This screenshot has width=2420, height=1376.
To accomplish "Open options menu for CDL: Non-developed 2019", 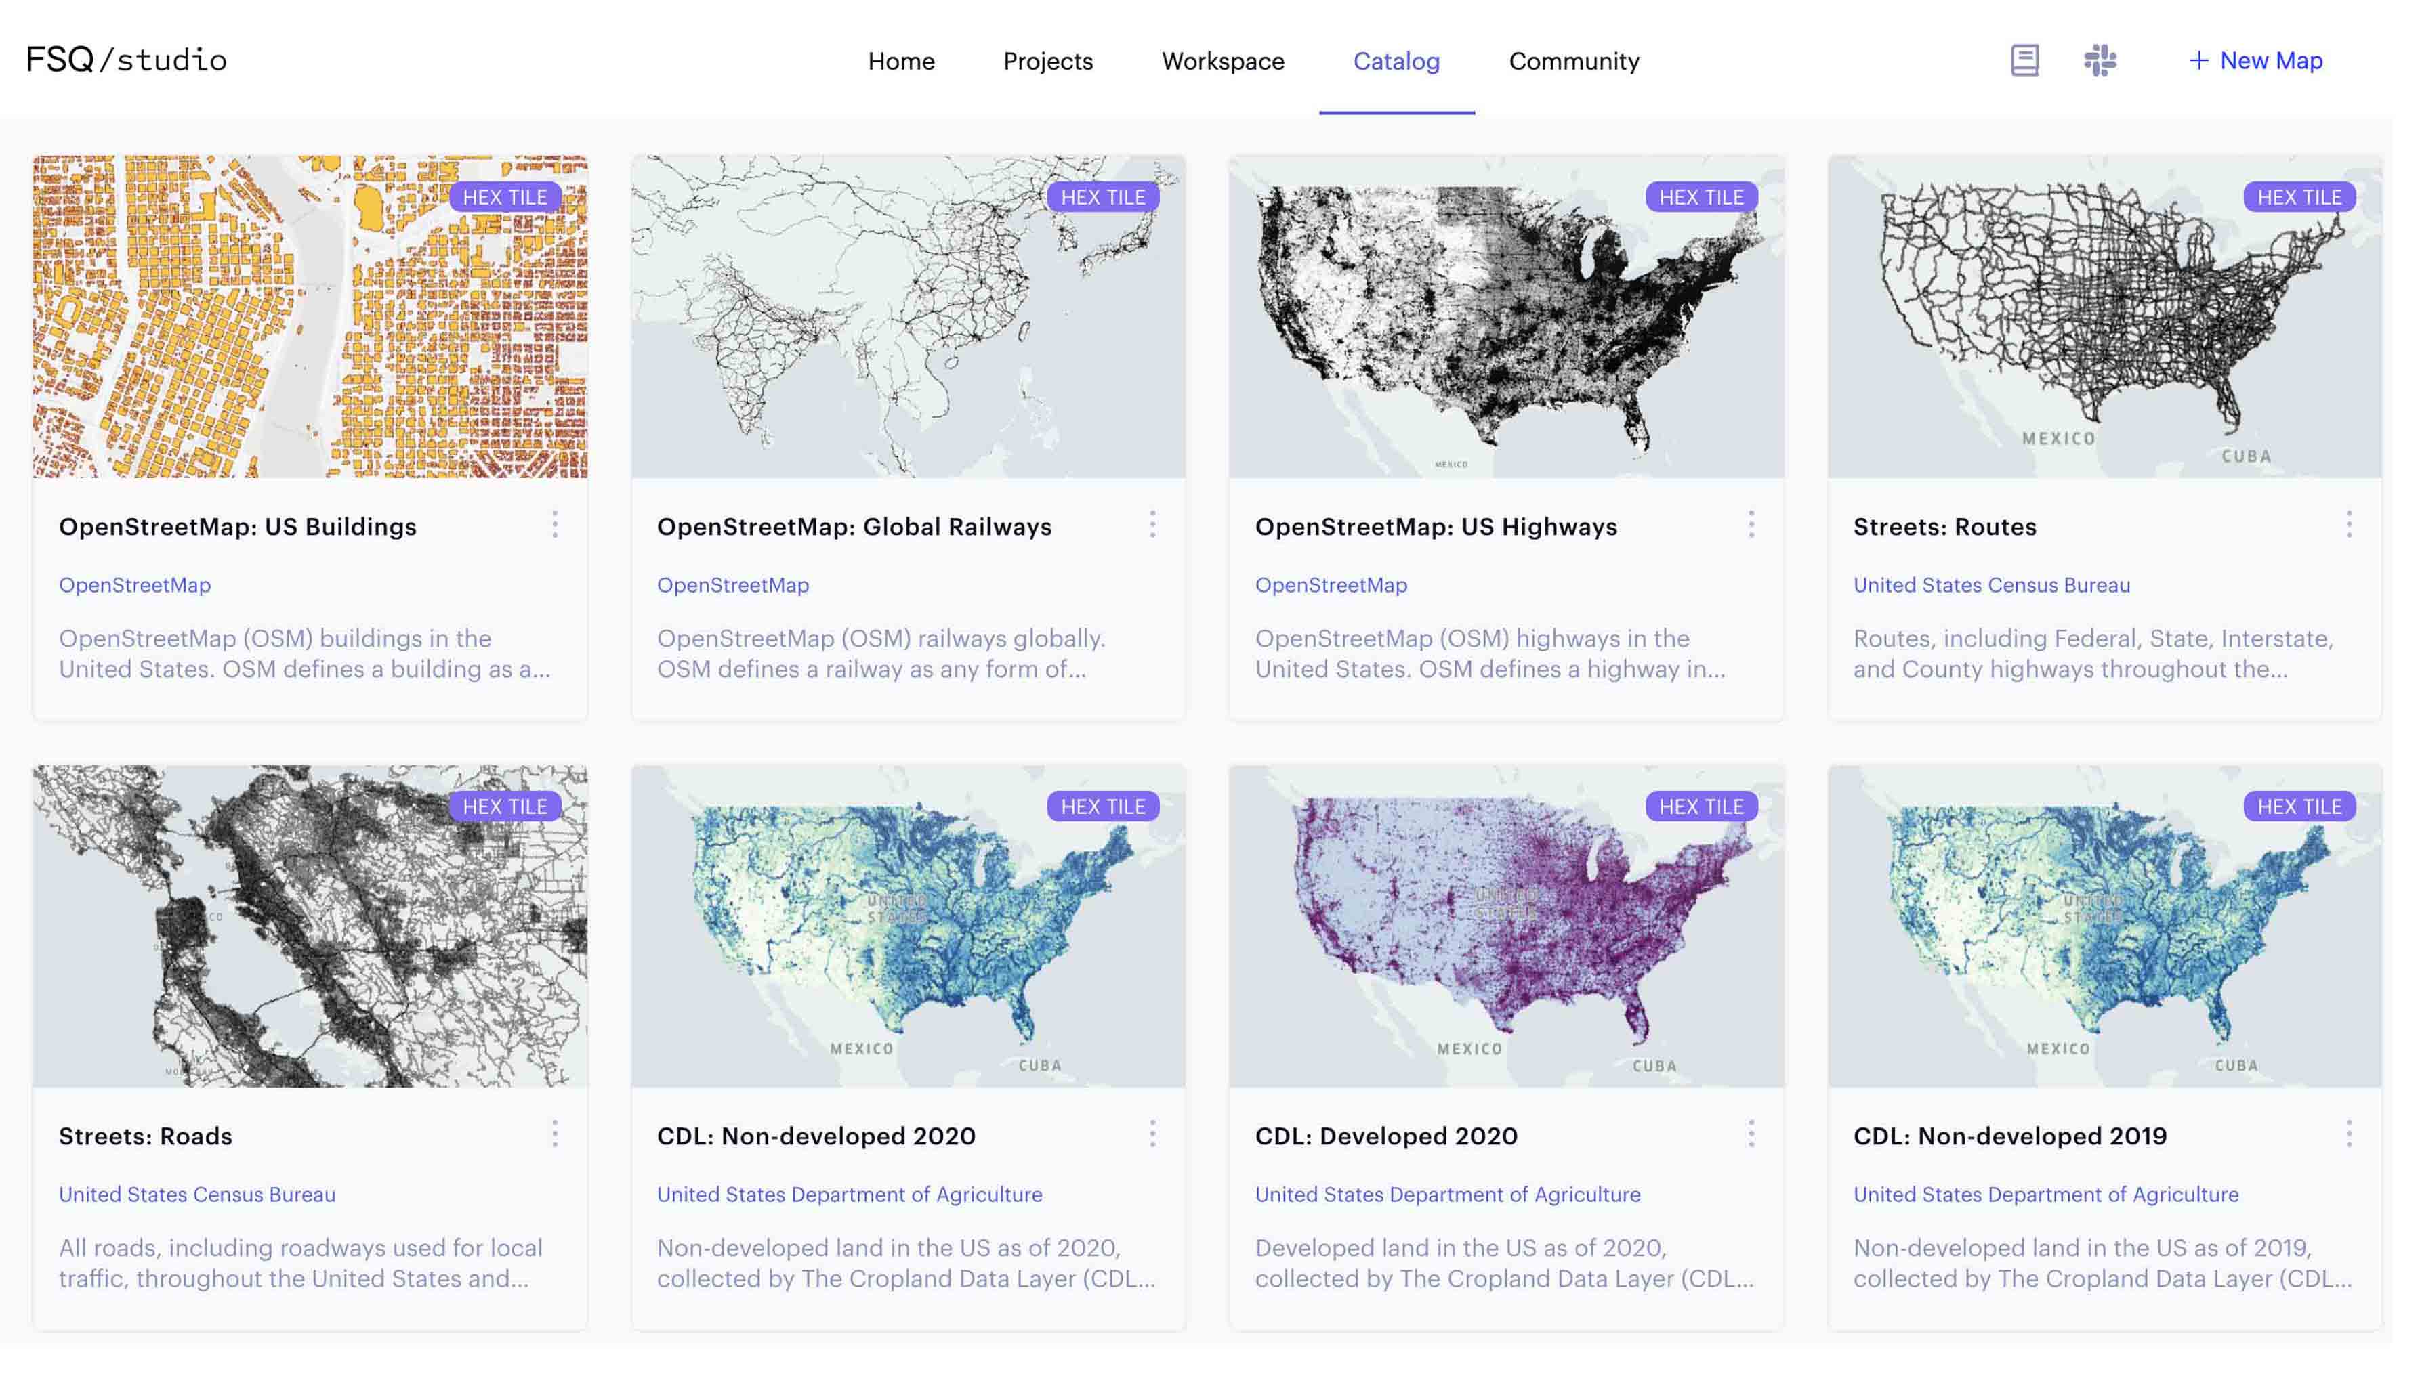I will pos(2349,1134).
